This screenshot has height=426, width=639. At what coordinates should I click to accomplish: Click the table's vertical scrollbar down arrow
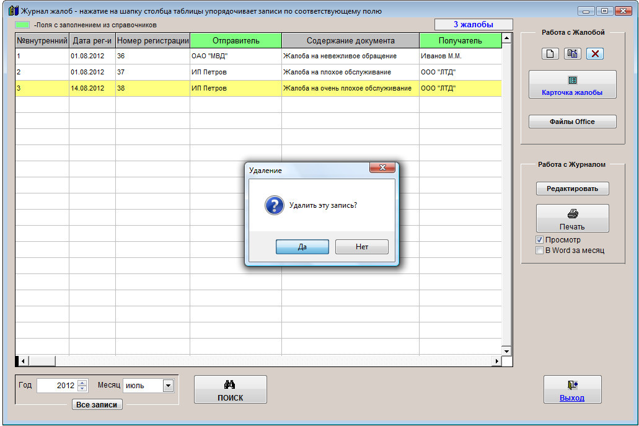tap(506, 351)
